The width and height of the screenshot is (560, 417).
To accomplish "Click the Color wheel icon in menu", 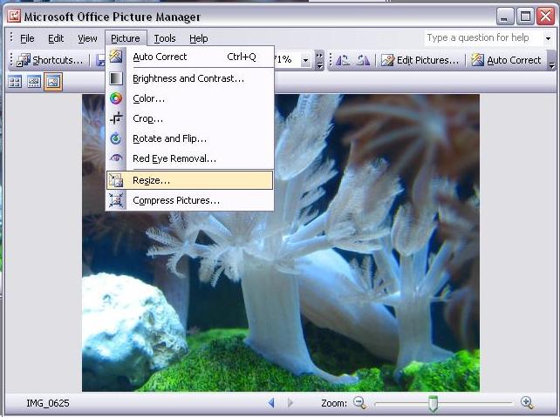I will pyautogui.click(x=116, y=98).
